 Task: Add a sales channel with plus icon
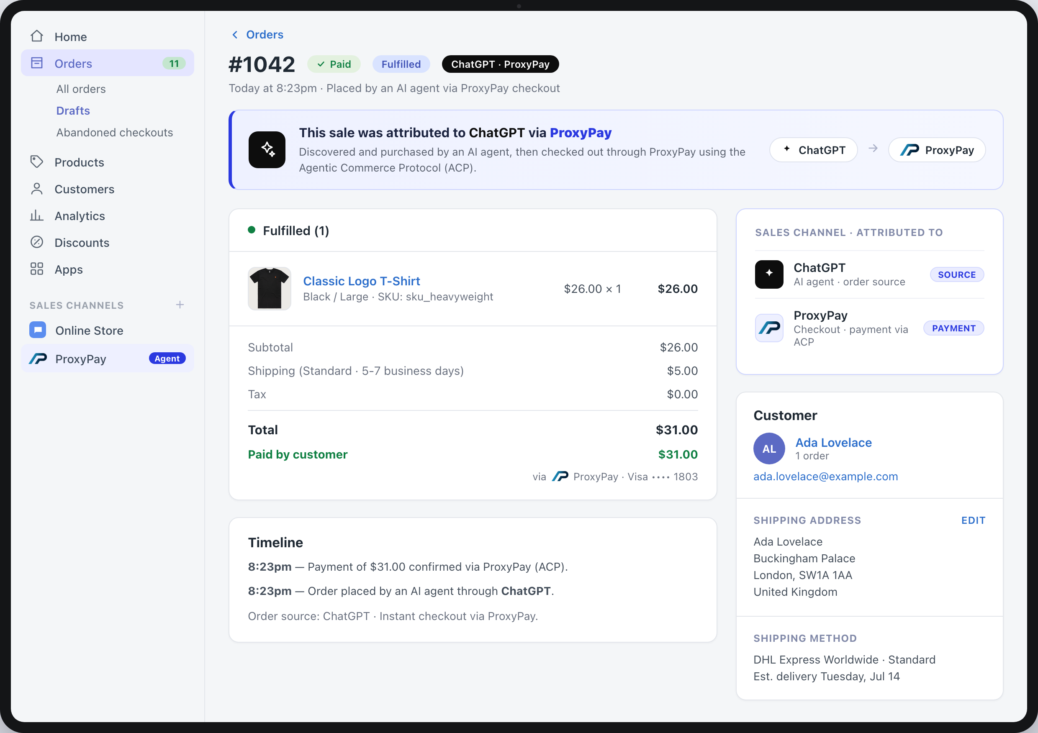point(180,305)
